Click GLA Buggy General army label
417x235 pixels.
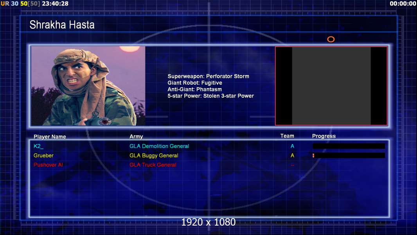click(x=154, y=155)
